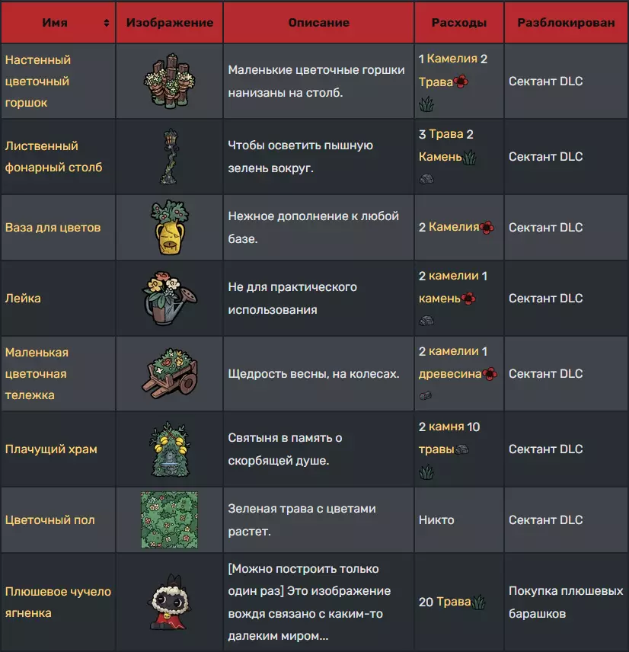Click the leafy lamp post image
Screen dimensions: 629x652
pos(169,156)
